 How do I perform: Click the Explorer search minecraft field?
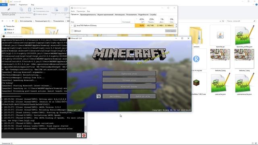point(241,21)
